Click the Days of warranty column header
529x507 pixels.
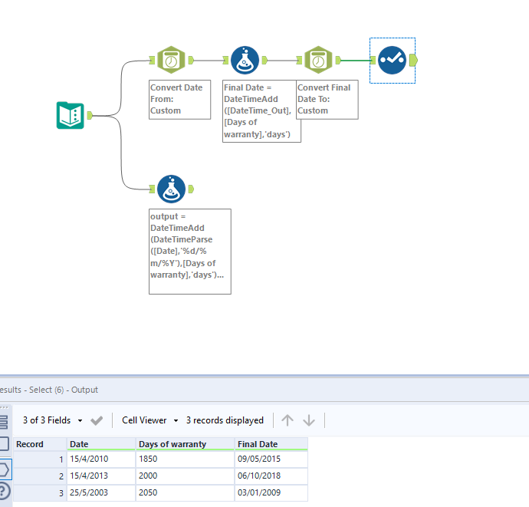(185, 444)
